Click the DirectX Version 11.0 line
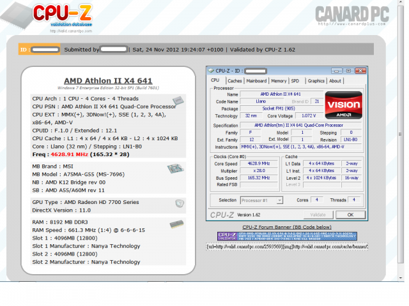This screenshot has width=409, height=306. (x=61, y=210)
